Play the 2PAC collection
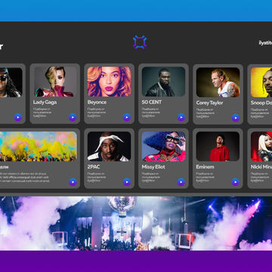The height and width of the screenshot is (272, 272). click(127, 182)
